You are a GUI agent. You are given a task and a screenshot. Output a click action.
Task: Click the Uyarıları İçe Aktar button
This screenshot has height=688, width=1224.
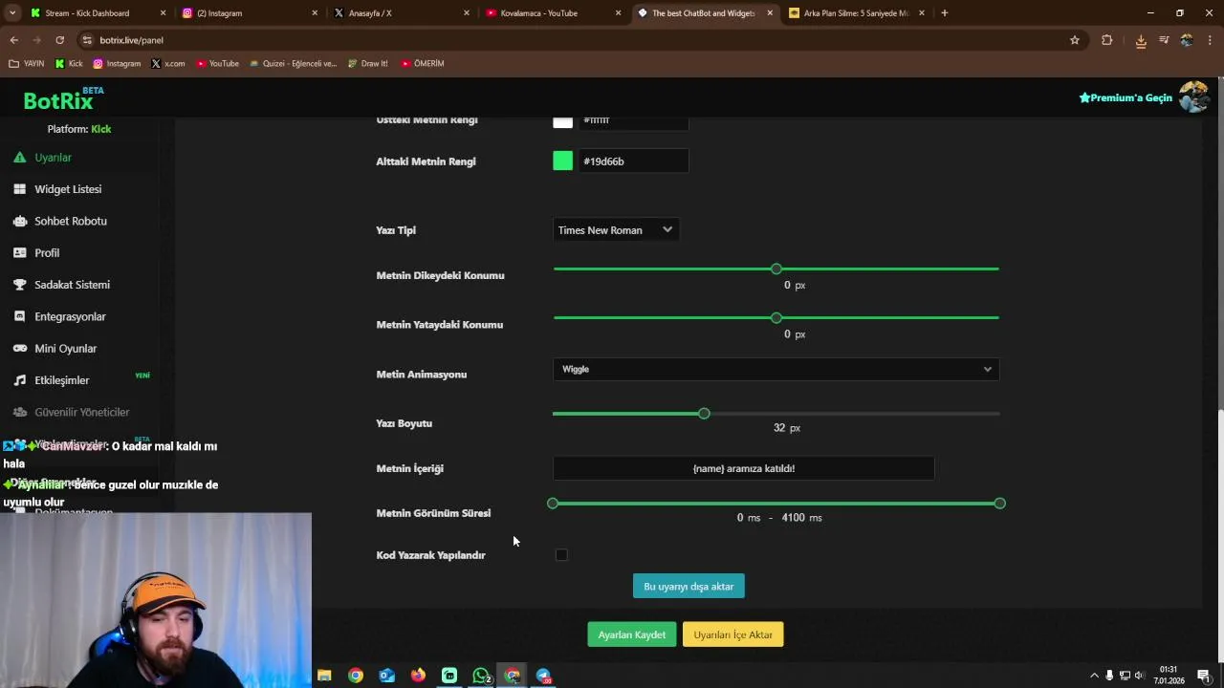point(733,634)
